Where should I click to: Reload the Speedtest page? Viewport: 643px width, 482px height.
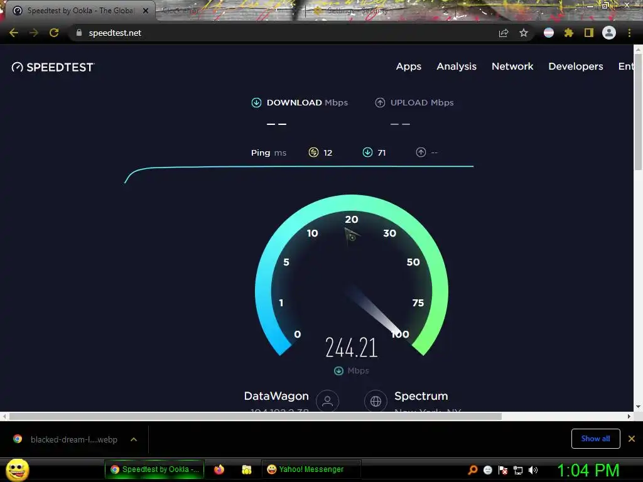(x=54, y=33)
